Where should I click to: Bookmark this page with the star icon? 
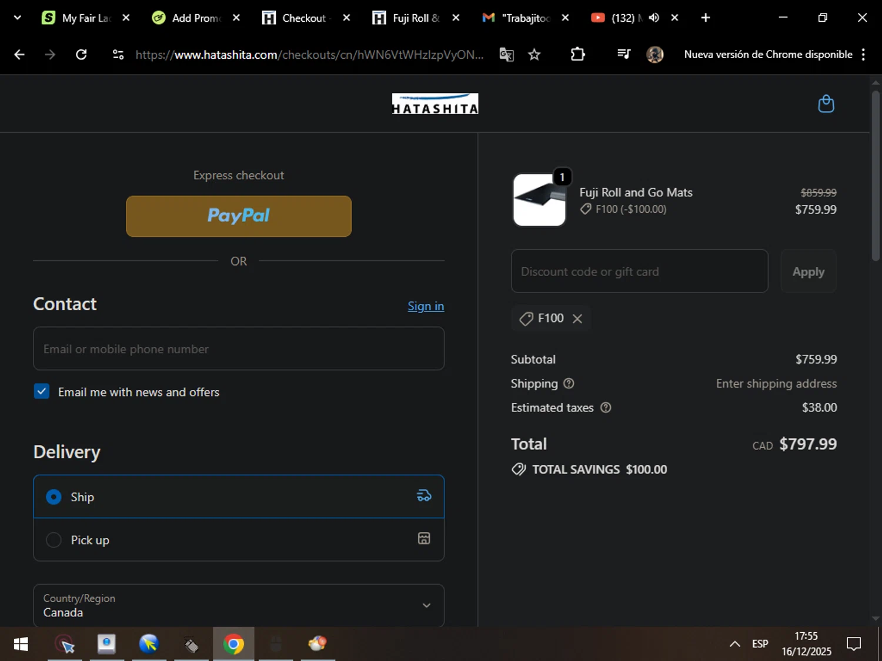point(534,55)
